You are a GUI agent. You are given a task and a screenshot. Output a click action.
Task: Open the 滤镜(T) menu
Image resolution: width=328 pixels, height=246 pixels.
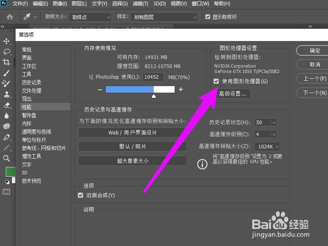[140, 4]
